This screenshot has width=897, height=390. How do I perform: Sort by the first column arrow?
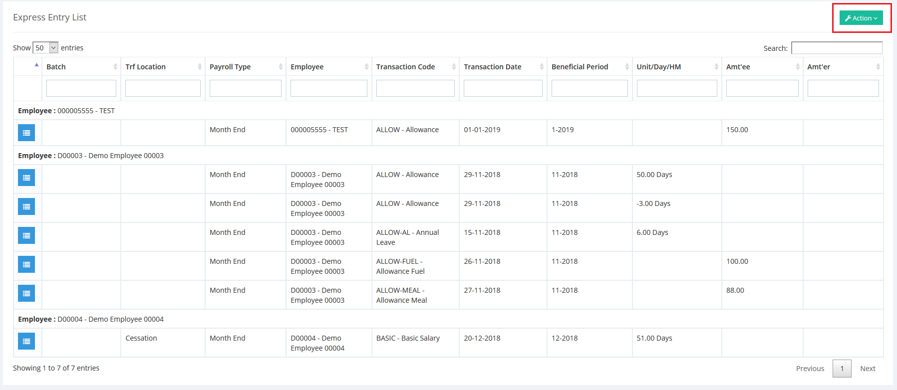coord(36,65)
